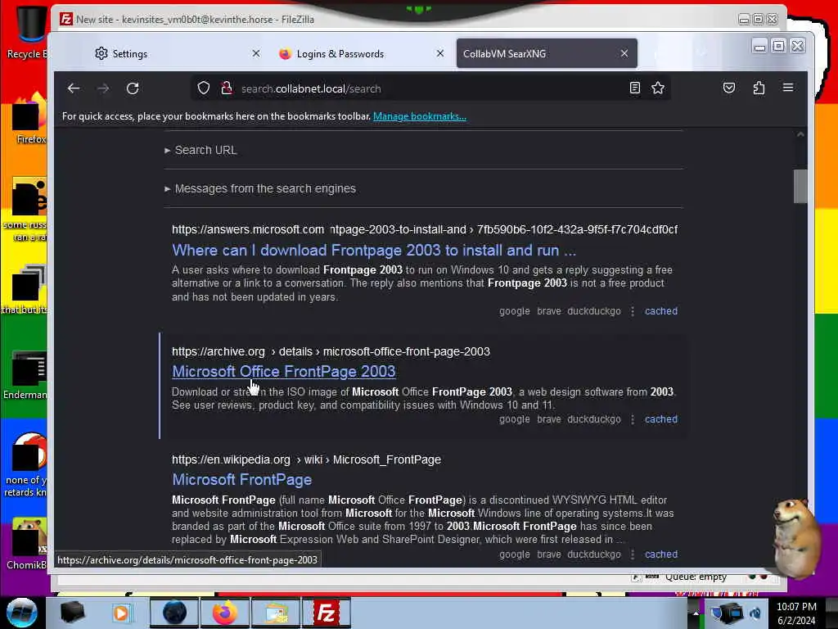Open the media player taskbar icon
The height and width of the screenshot is (629, 838).
[x=121, y=613]
